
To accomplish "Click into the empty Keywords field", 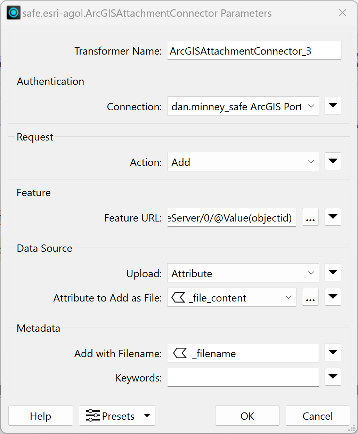I will (x=243, y=377).
